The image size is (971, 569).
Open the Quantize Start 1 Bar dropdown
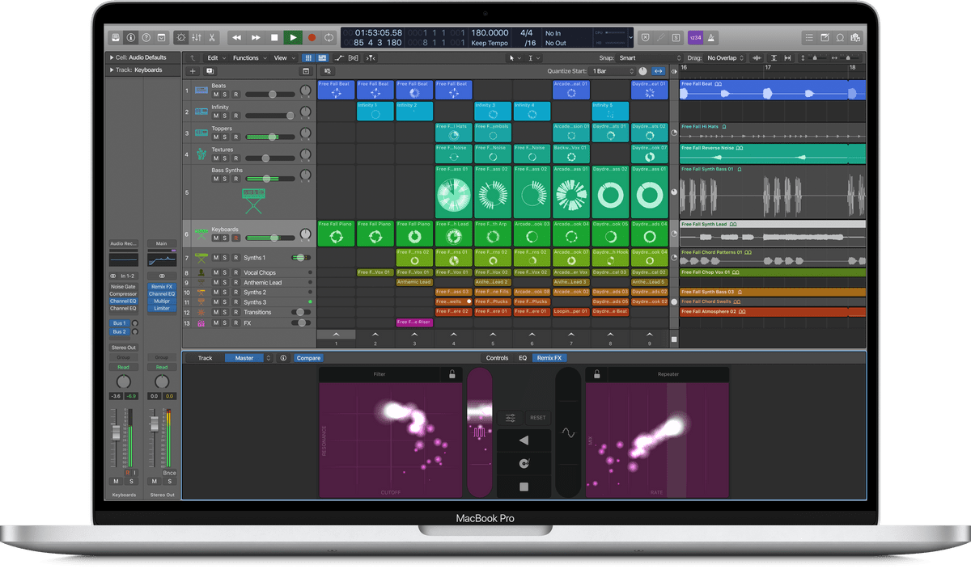tap(612, 71)
